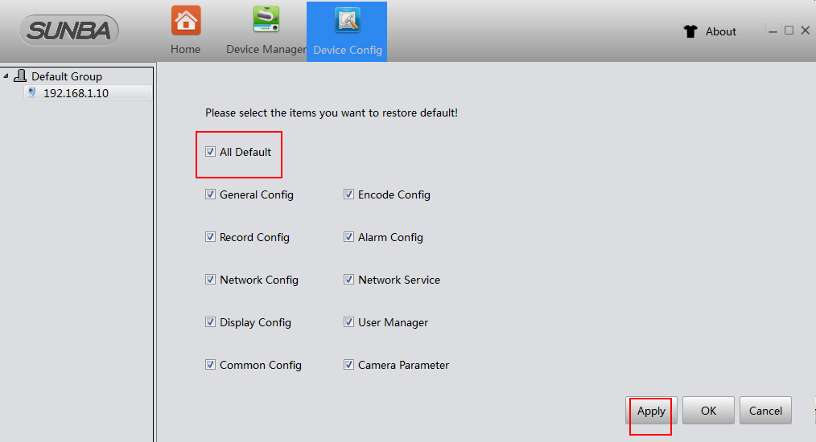The height and width of the screenshot is (442, 816).
Task: Click the Network Service label text
Action: (x=399, y=280)
